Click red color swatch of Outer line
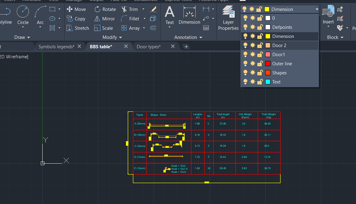The image size is (356, 204). tap(268, 64)
